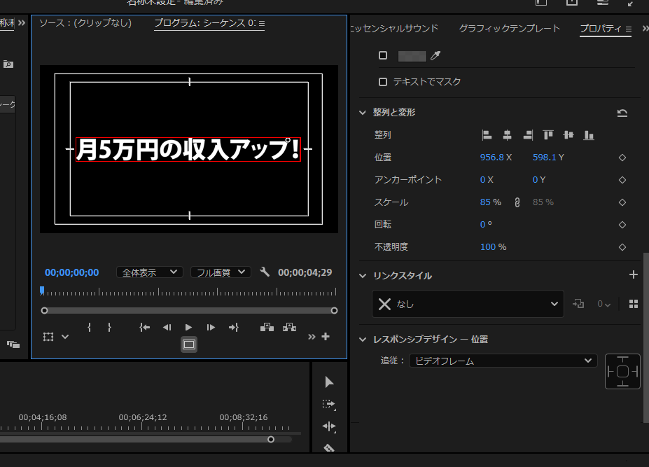Switch to the ソース：(クリップなし) tab
The height and width of the screenshot is (467, 649).
85,23
